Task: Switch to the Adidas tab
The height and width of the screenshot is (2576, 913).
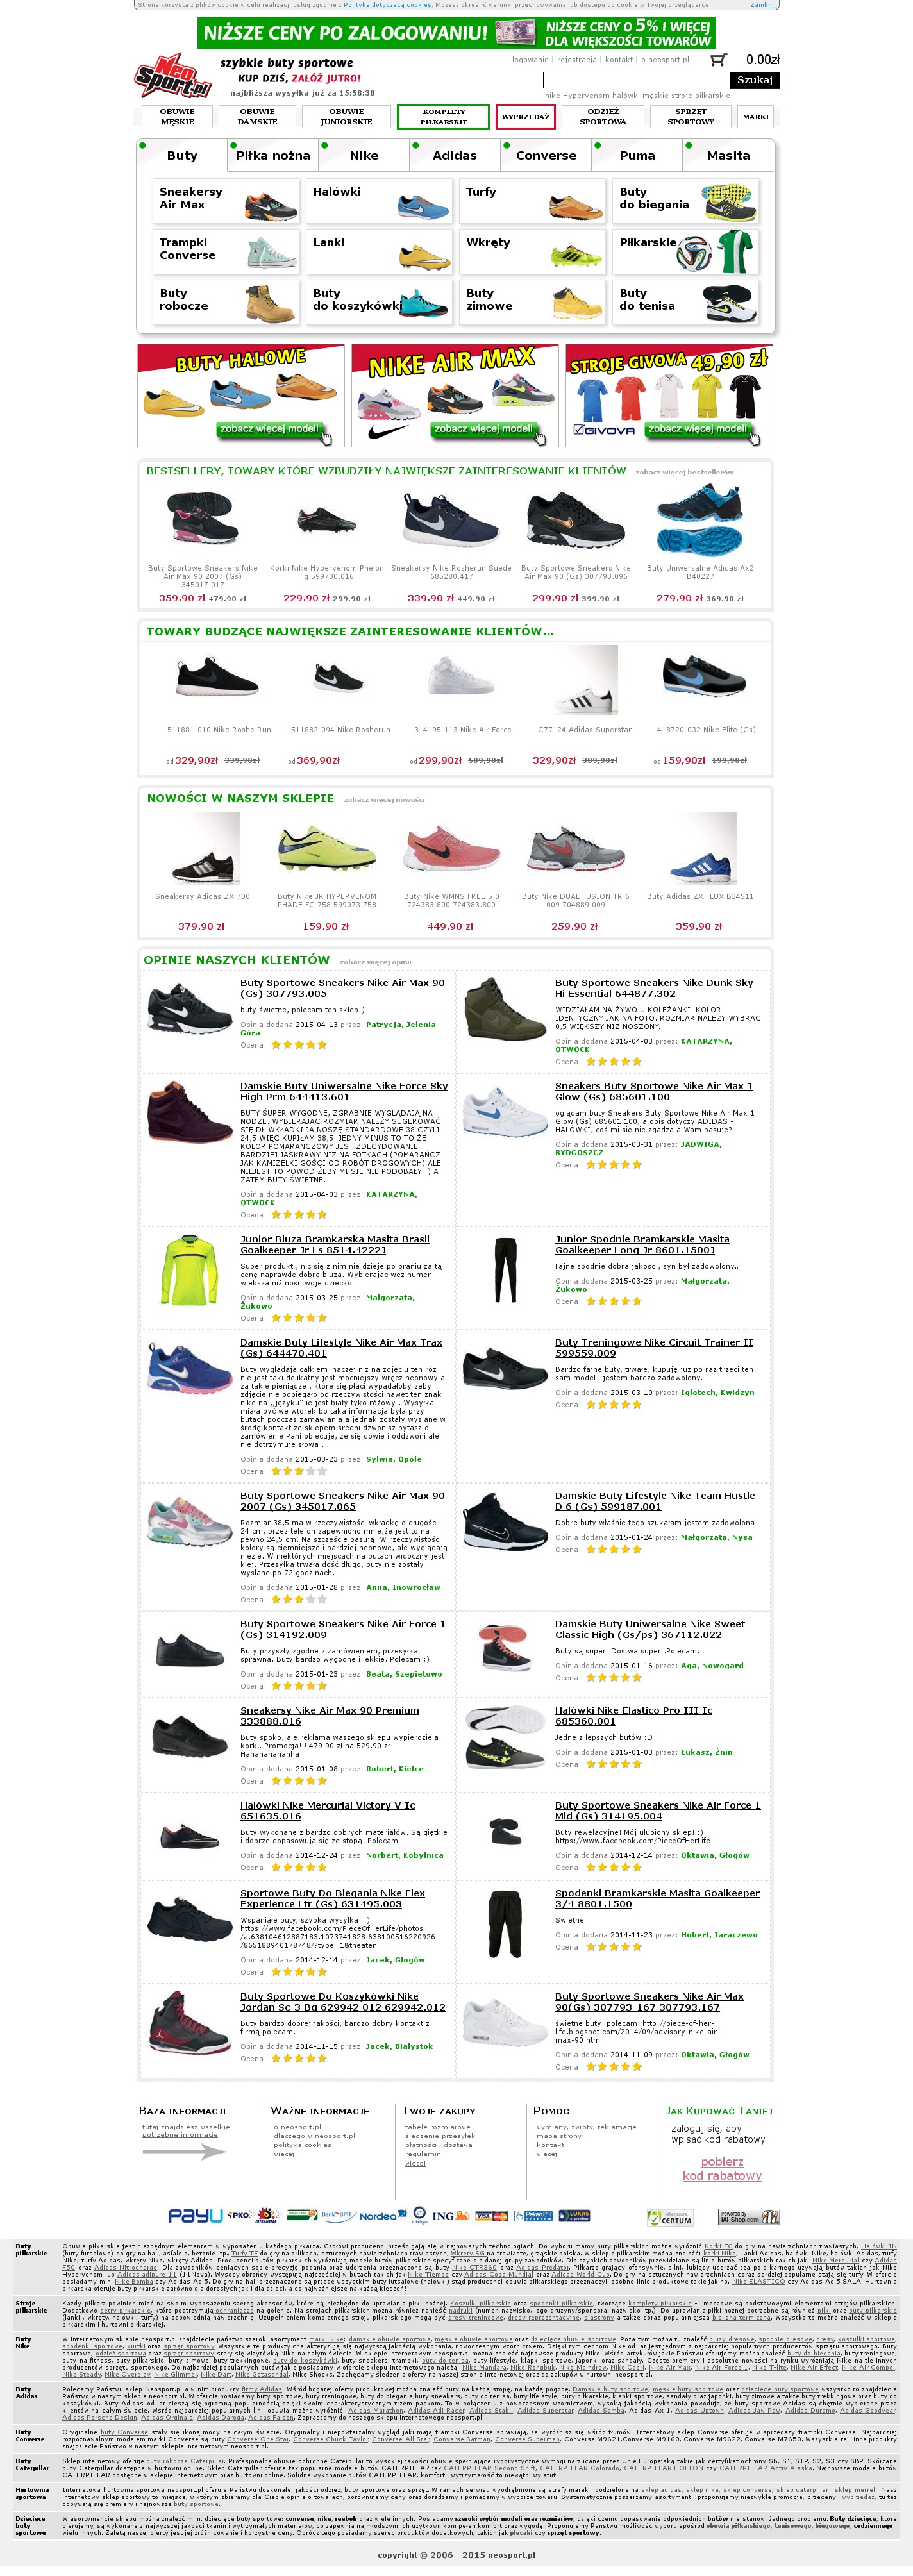Action: 454,155
